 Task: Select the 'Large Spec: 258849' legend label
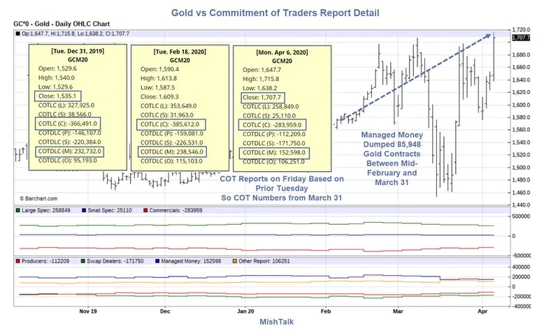[x=45, y=211]
